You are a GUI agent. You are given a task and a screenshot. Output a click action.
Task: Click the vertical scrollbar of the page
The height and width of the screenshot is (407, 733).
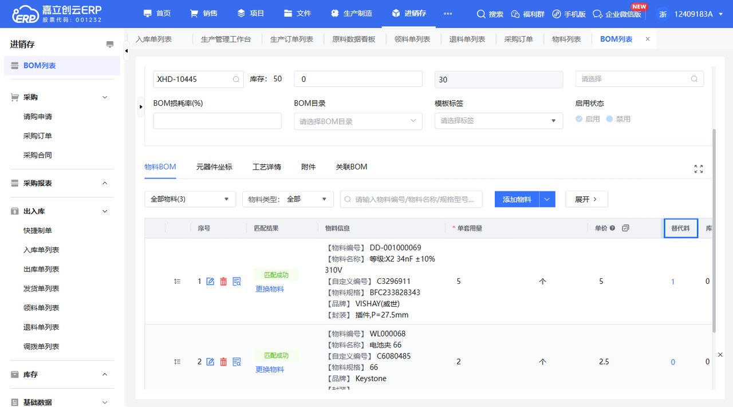714,231
